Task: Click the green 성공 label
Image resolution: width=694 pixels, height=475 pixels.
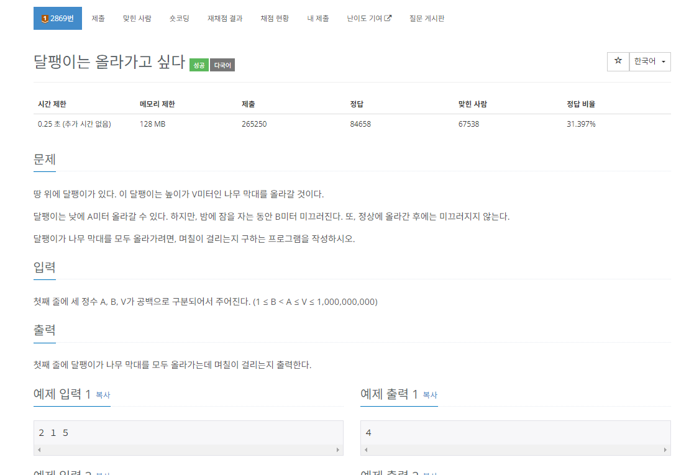Action: [x=199, y=65]
